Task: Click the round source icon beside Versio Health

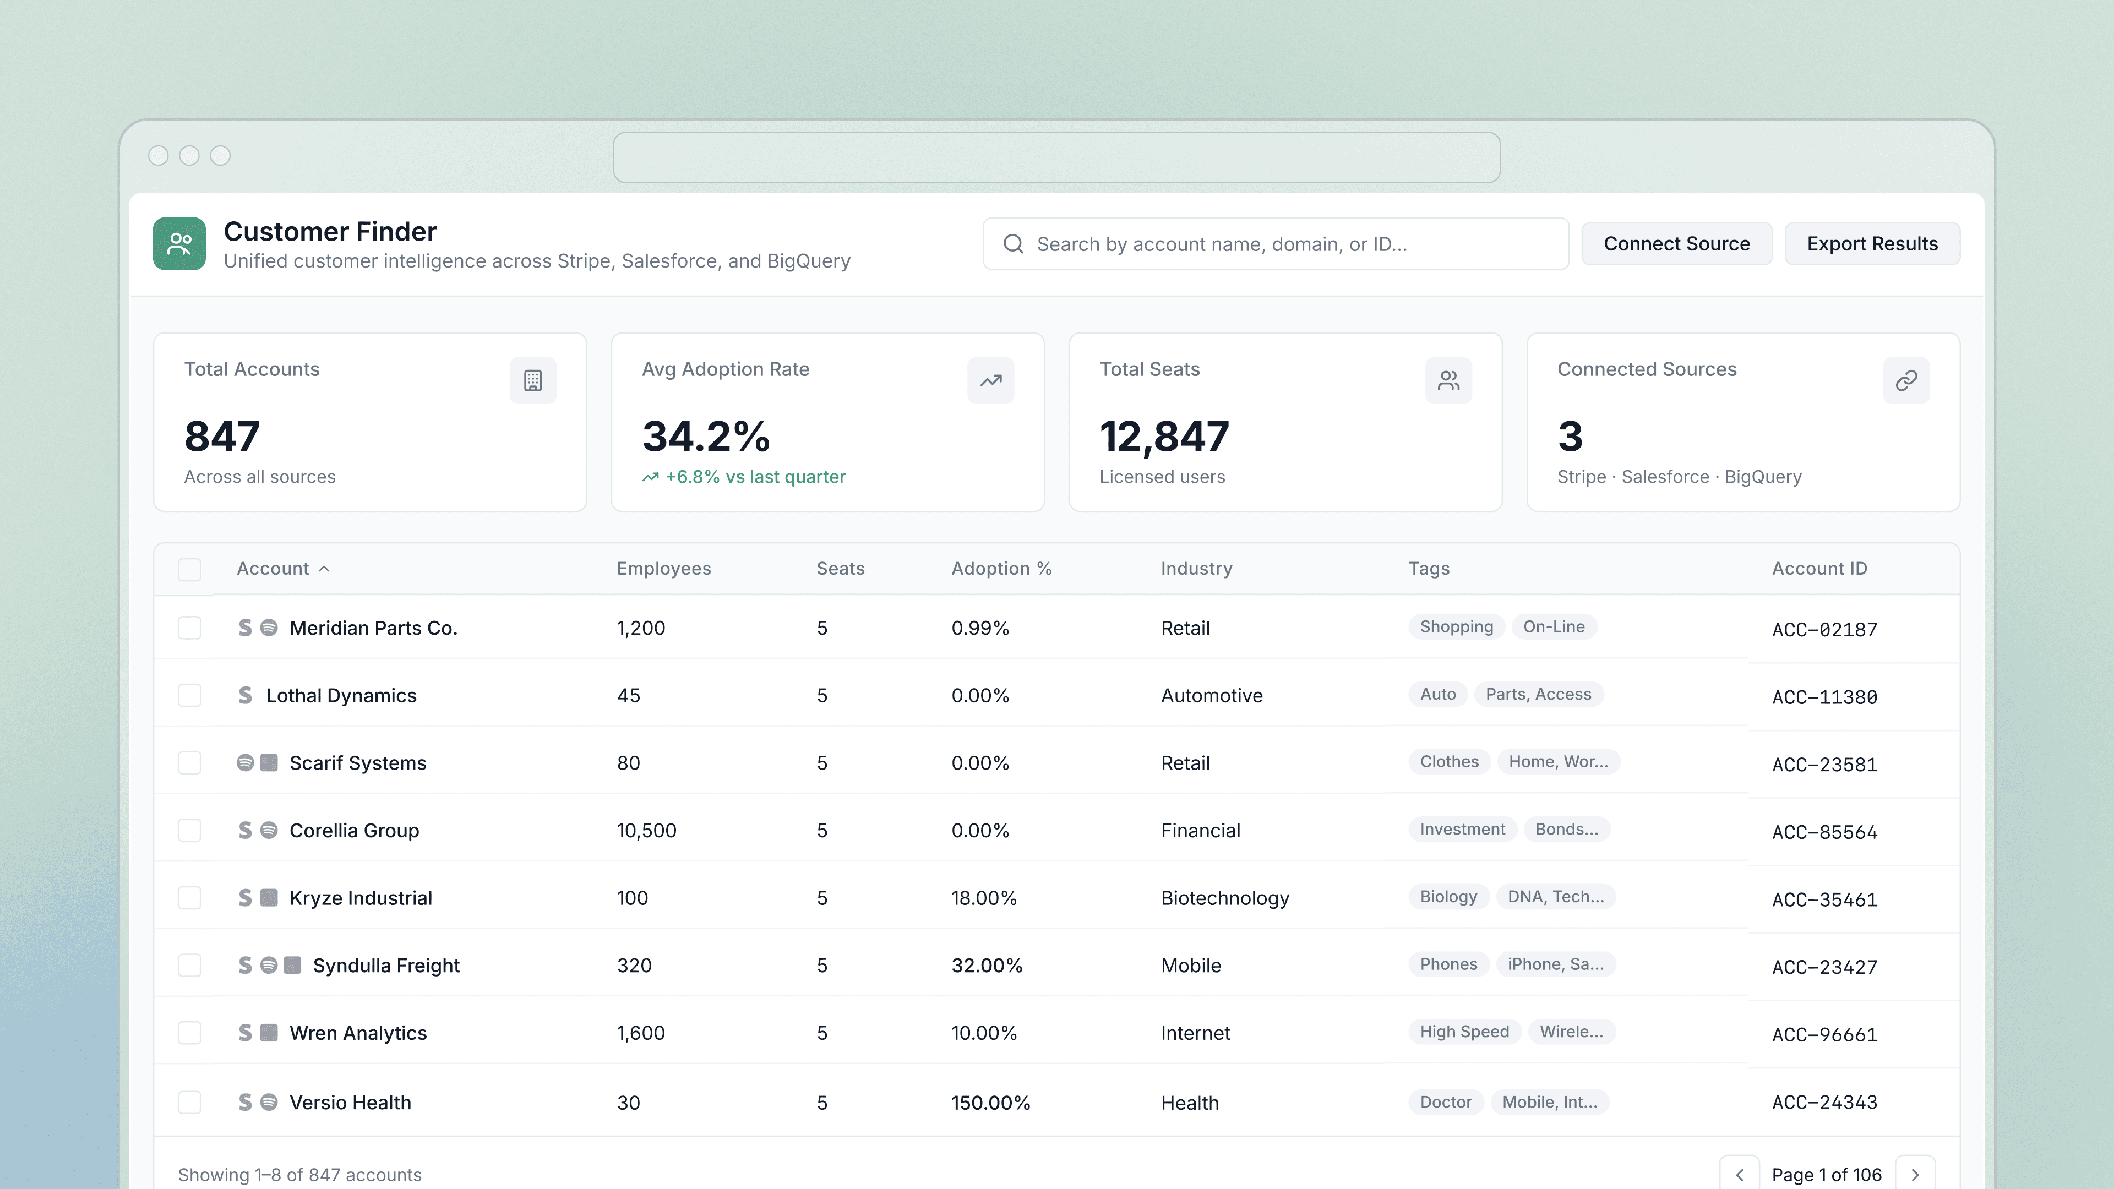Action: coord(268,1102)
